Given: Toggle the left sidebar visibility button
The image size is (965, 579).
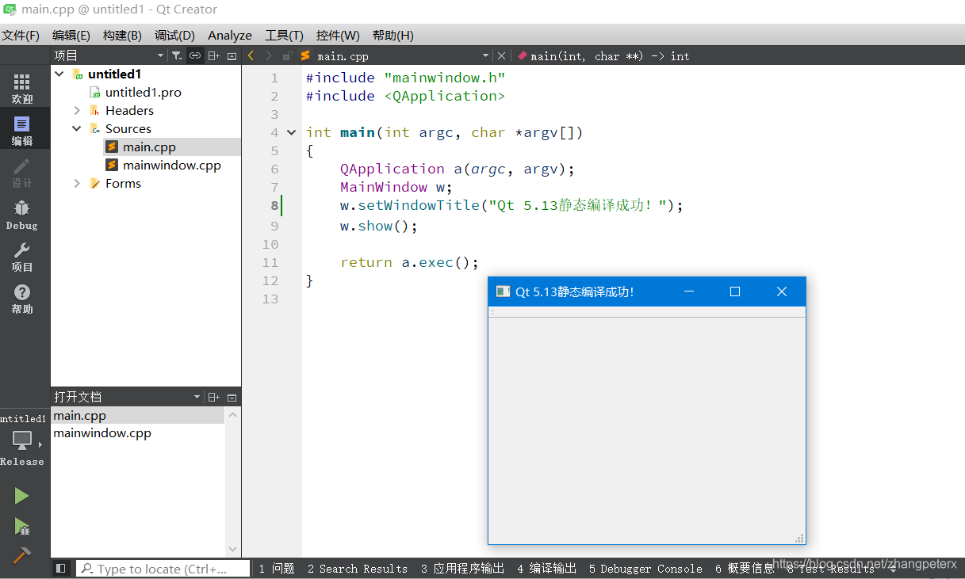Looking at the screenshot, I should pyautogui.click(x=60, y=568).
